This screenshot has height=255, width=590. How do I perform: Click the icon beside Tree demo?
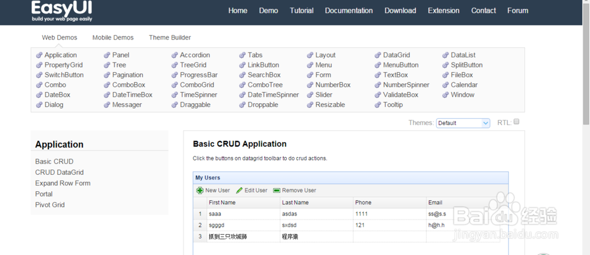click(x=107, y=65)
